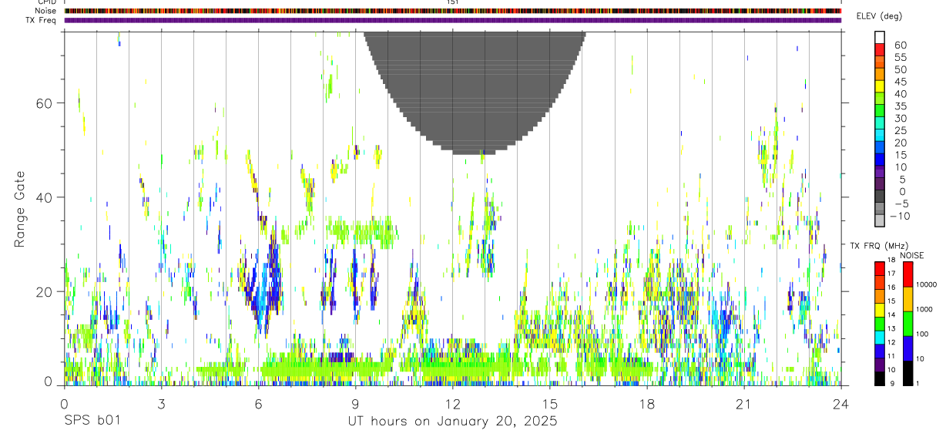Click the '17' label on the TX FRQ scale
The height and width of the screenshot is (437, 946).
(x=891, y=274)
